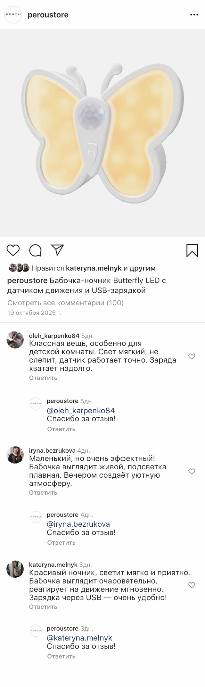Reply to iryna.bezrukova's comment
The height and width of the screenshot is (687, 205).
pyautogui.click(x=43, y=492)
